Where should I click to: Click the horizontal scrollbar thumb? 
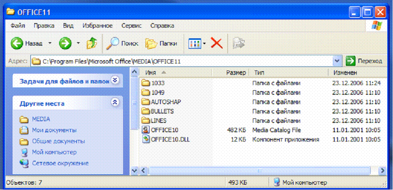click(259, 171)
